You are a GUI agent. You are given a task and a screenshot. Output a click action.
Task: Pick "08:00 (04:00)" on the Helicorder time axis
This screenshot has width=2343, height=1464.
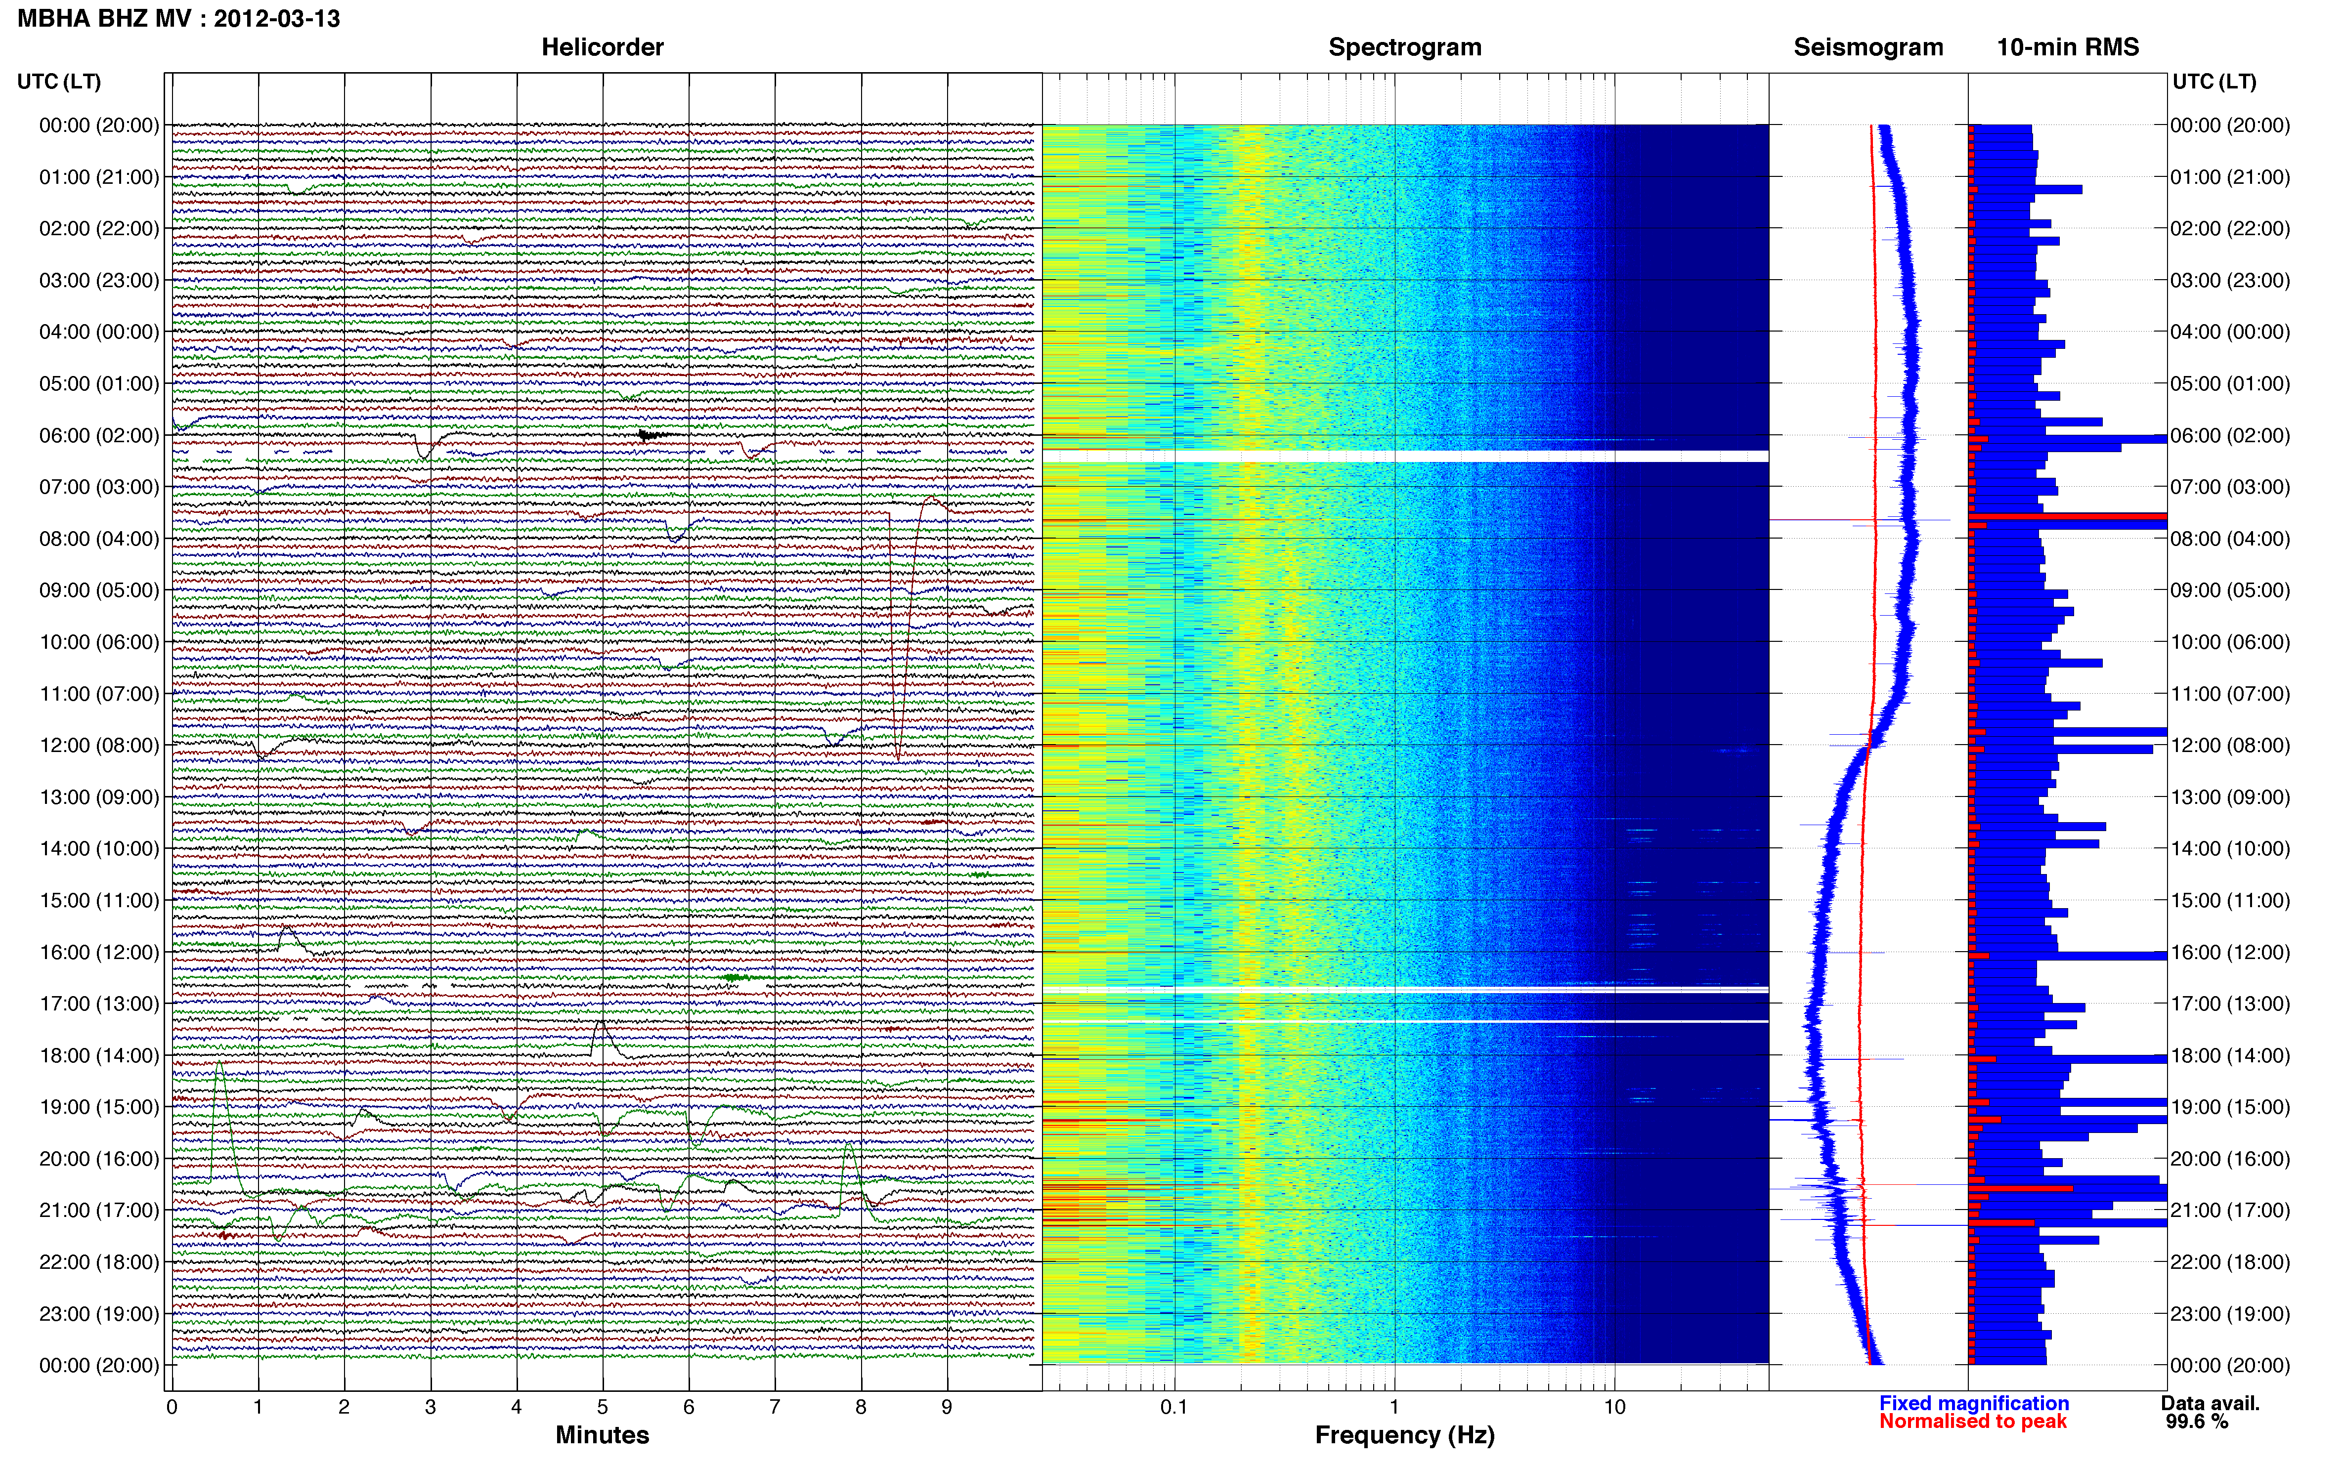(x=99, y=539)
